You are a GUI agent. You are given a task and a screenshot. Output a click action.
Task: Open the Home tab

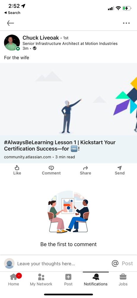click(x=14, y=280)
